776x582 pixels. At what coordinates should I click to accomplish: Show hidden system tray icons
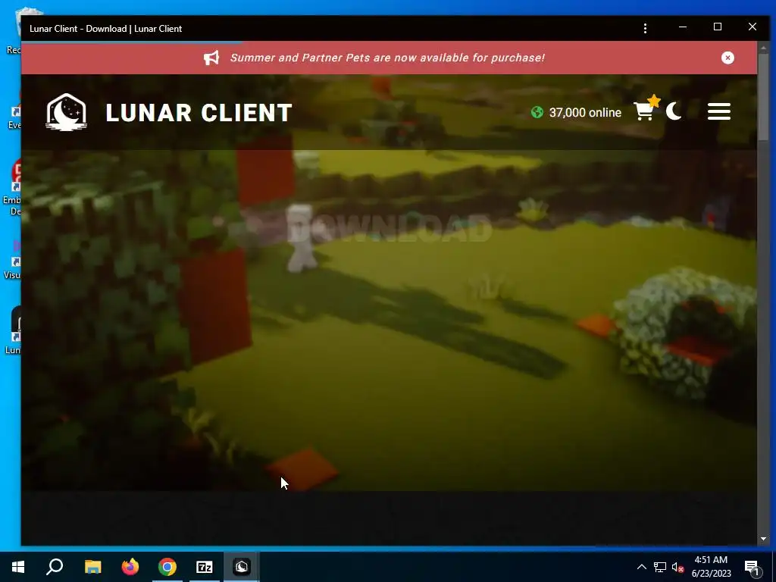pyautogui.click(x=641, y=567)
